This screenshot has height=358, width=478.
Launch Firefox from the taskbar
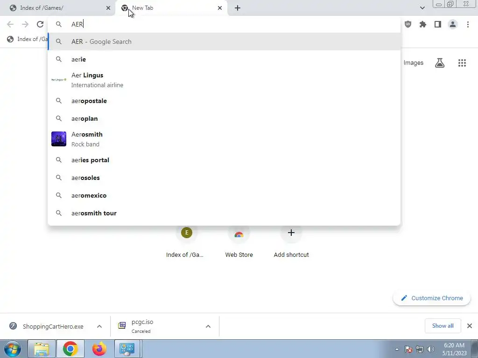tap(99, 349)
